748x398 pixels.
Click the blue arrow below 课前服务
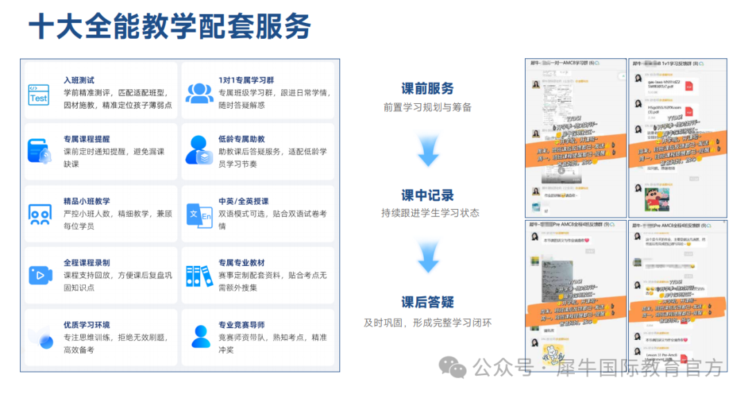coord(428,151)
